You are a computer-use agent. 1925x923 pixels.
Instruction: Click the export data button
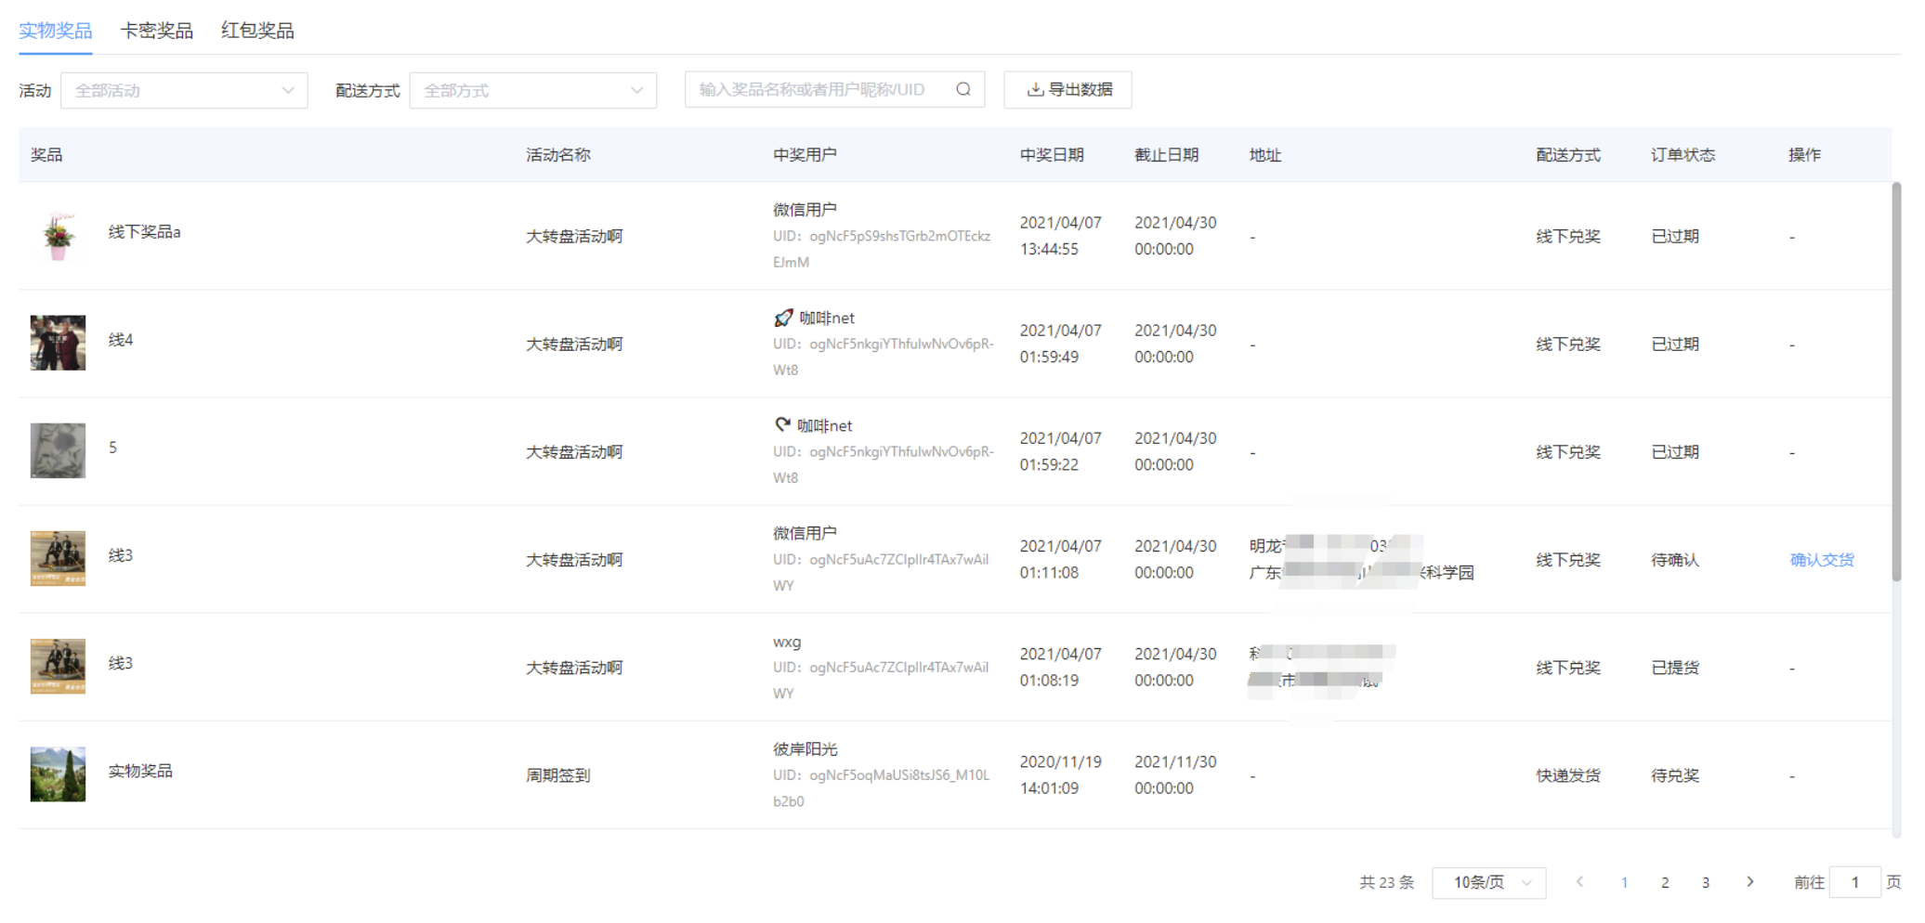pyautogui.click(x=1067, y=90)
